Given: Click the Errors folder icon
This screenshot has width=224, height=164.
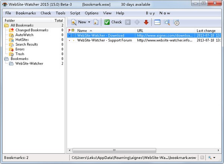Looking at the screenshot, I should [x=11, y=49].
